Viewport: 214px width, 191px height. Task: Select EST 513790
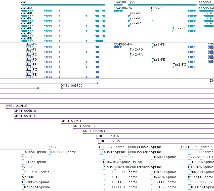(55, 147)
